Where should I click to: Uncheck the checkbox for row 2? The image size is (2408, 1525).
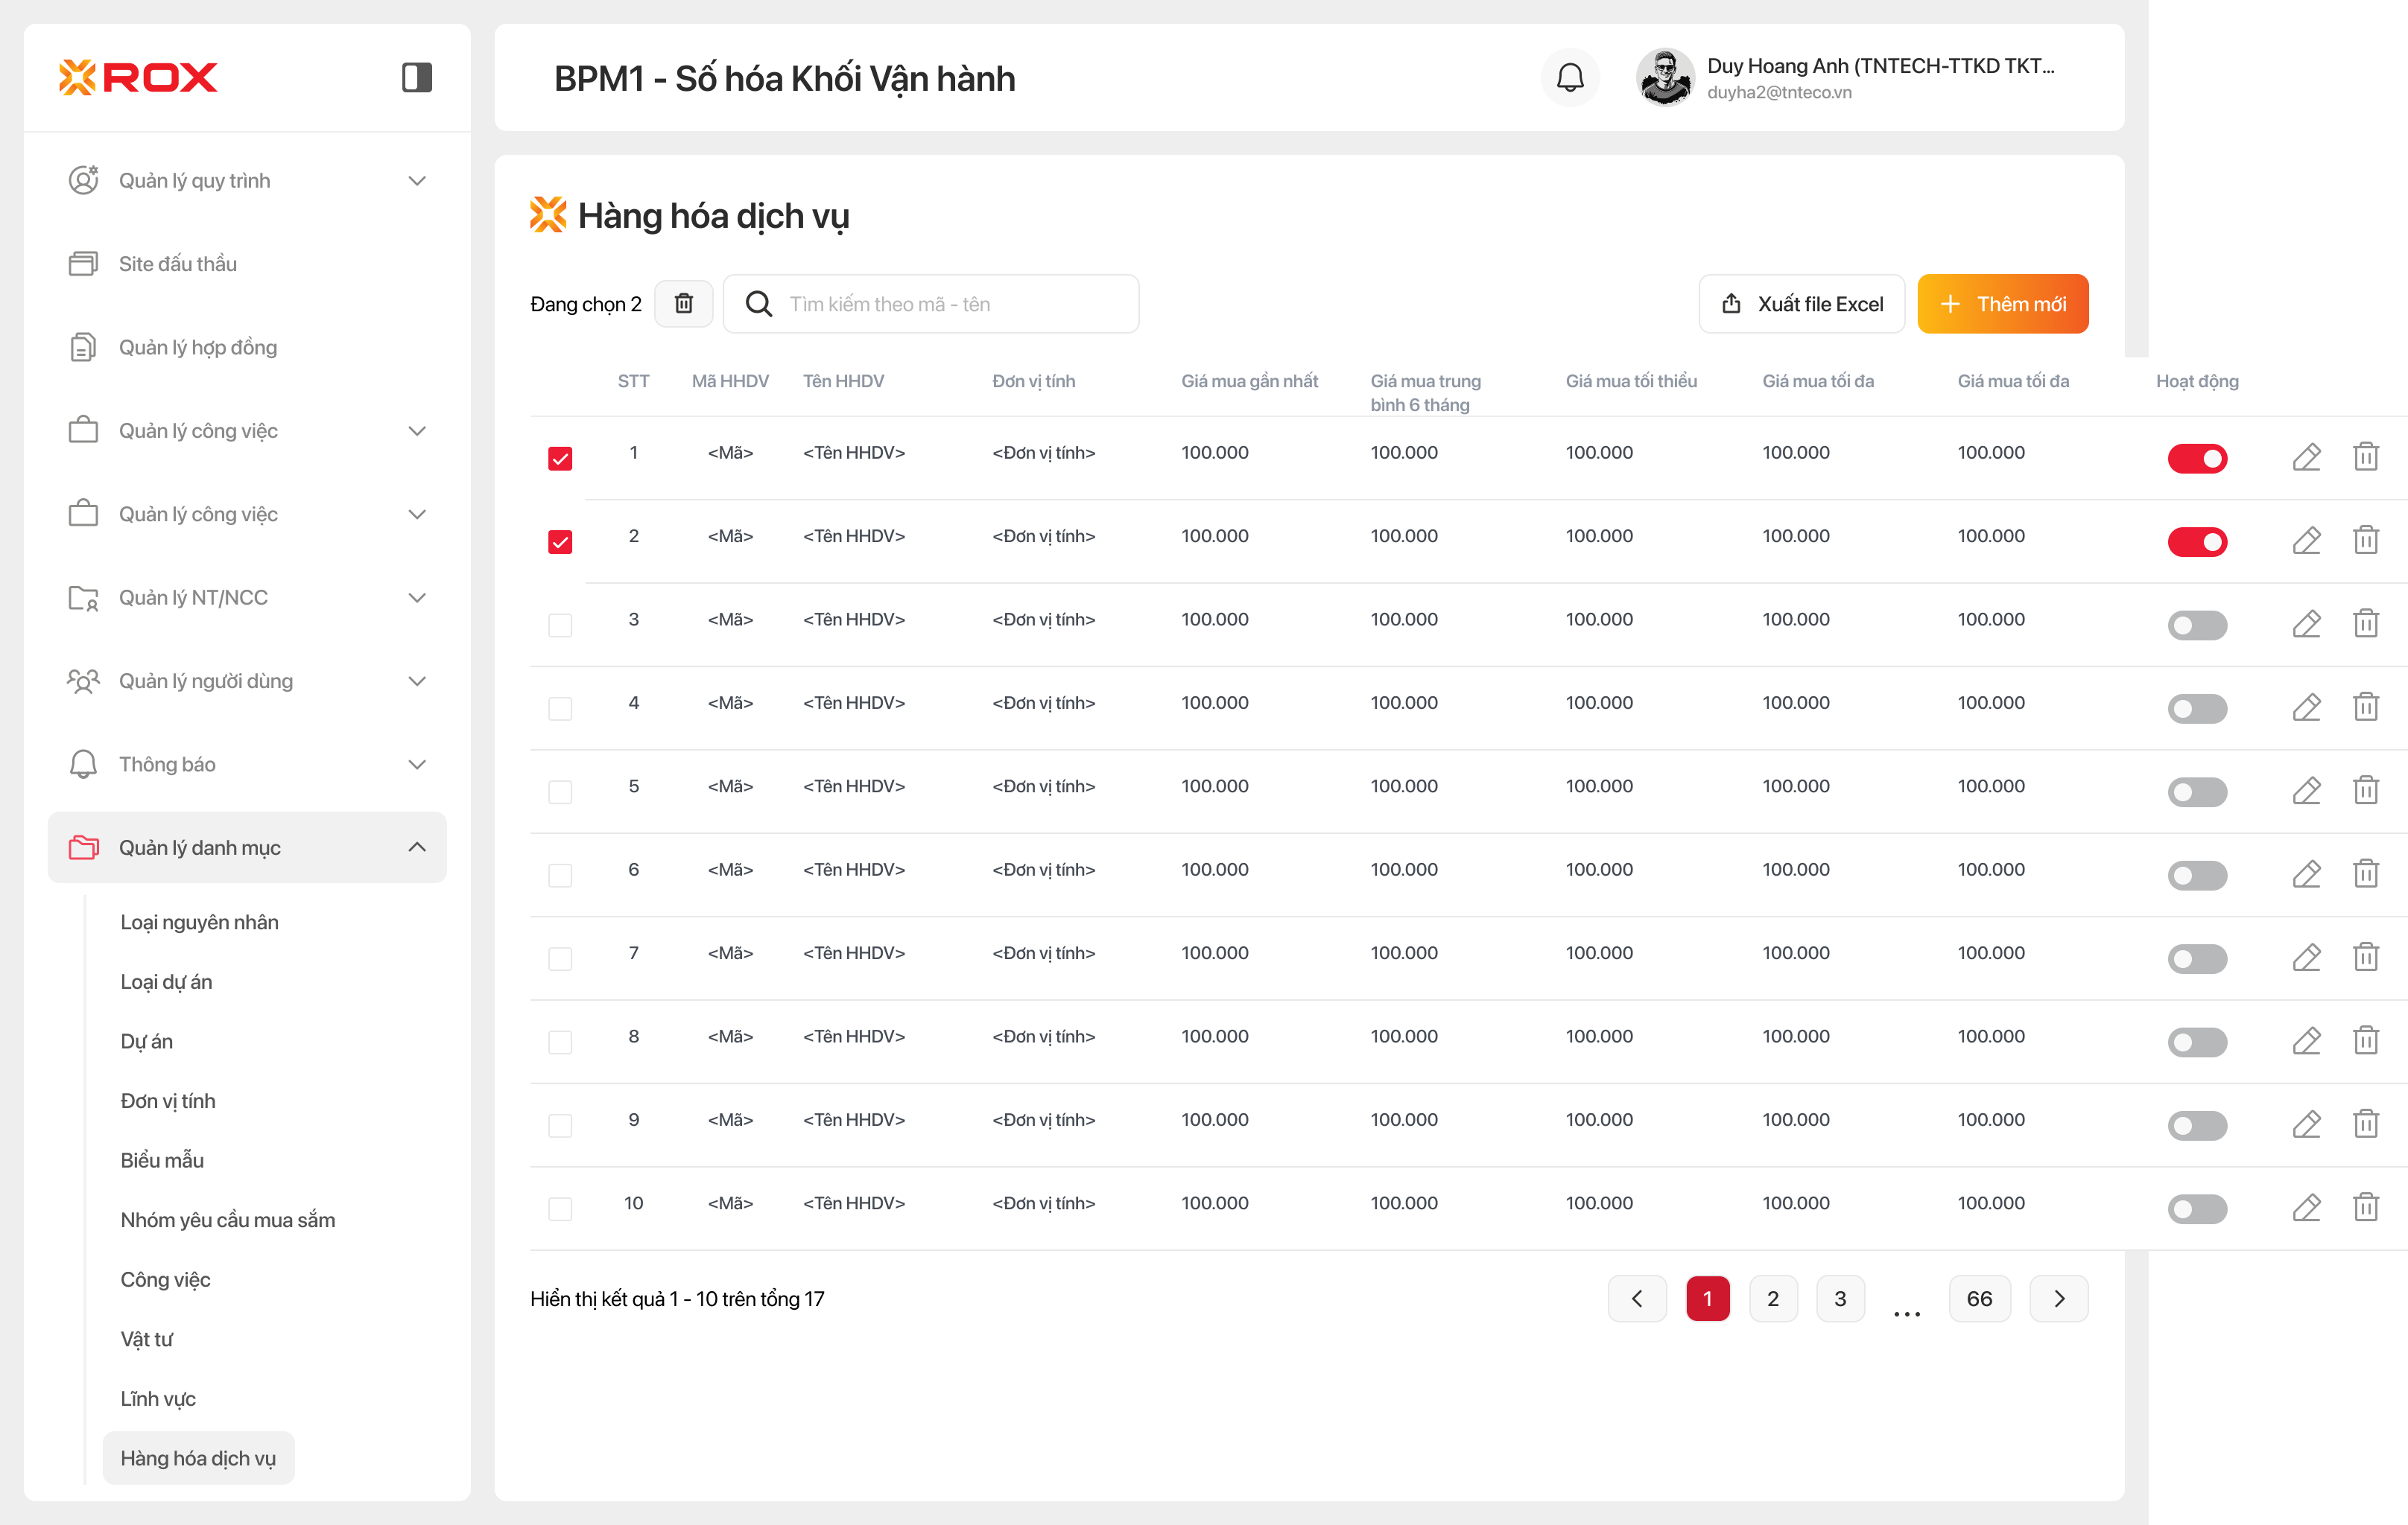560,543
